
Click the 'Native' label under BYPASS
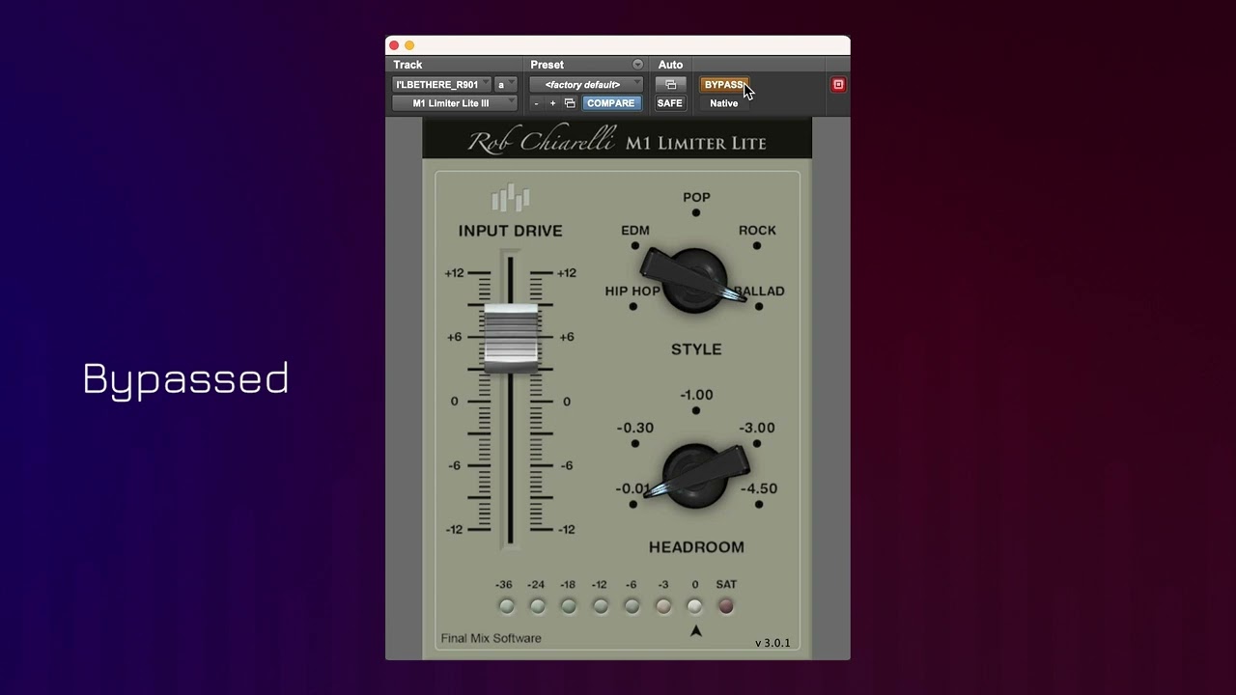723,103
